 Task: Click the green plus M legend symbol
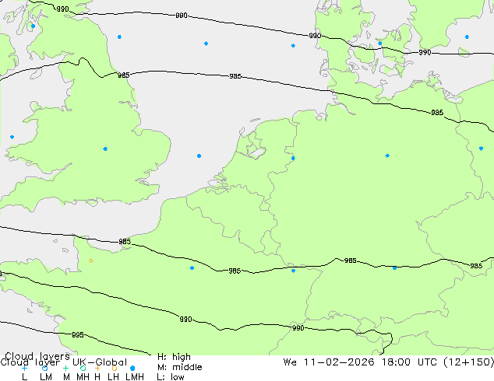[x=65, y=368]
